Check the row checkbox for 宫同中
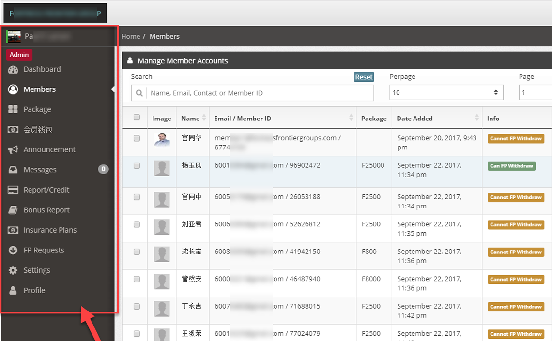Image resolution: width=552 pixels, height=341 pixels. pyautogui.click(x=137, y=197)
